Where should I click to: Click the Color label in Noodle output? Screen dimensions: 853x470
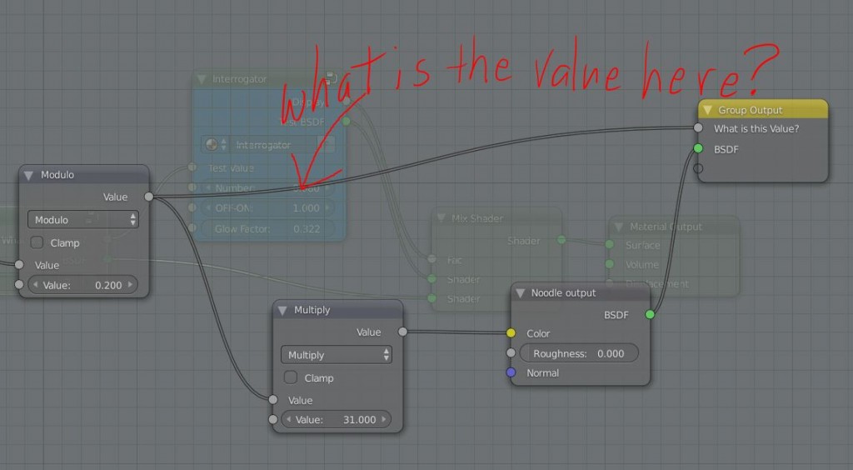click(538, 333)
